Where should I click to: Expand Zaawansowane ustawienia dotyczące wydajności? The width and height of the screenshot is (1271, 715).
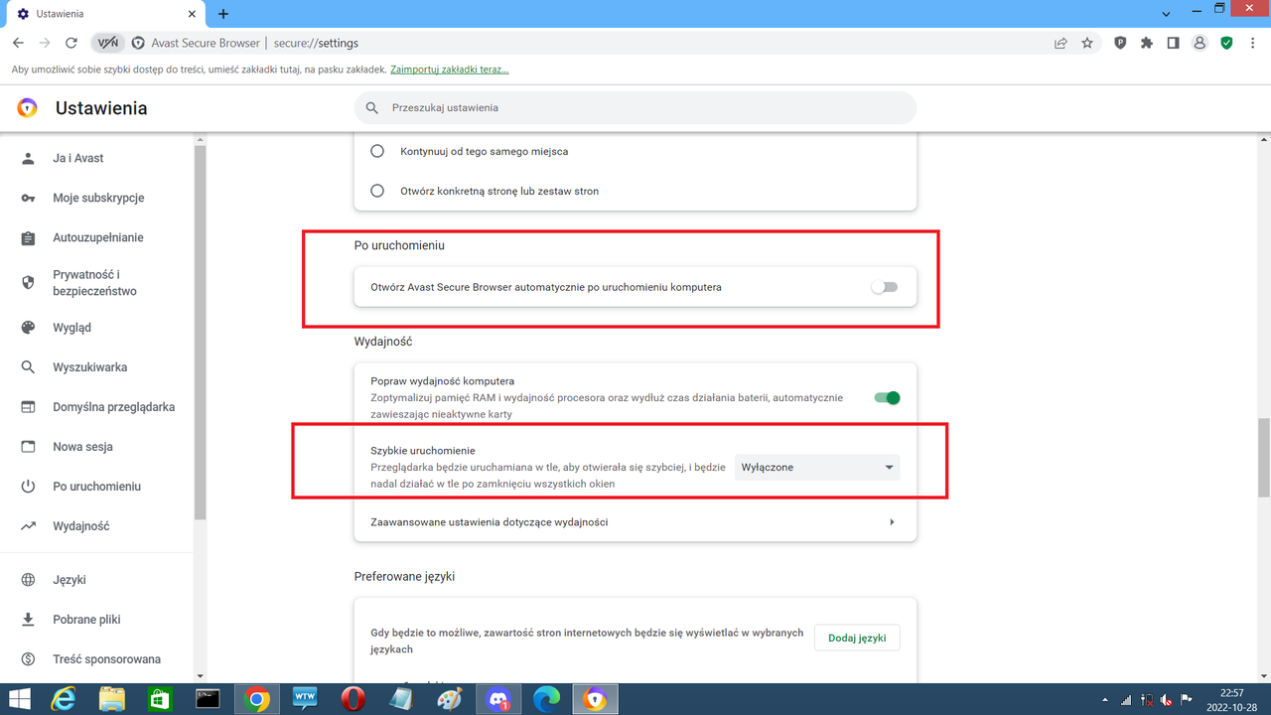[x=635, y=521]
